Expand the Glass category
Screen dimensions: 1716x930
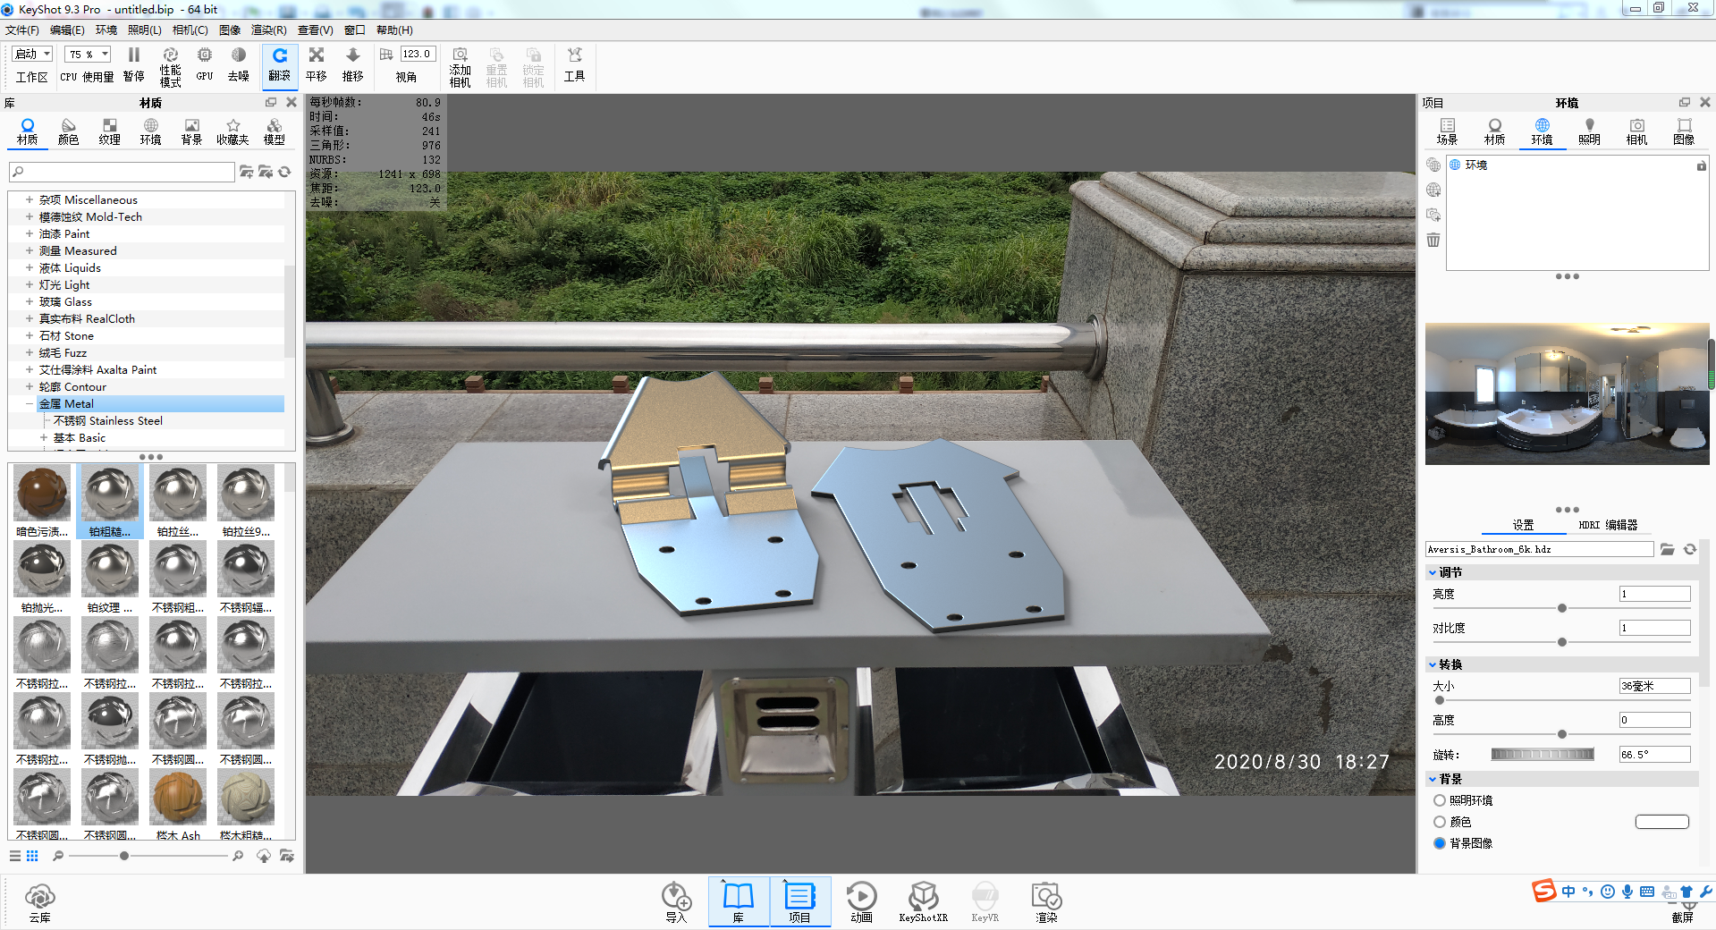[x=29, y=302]
